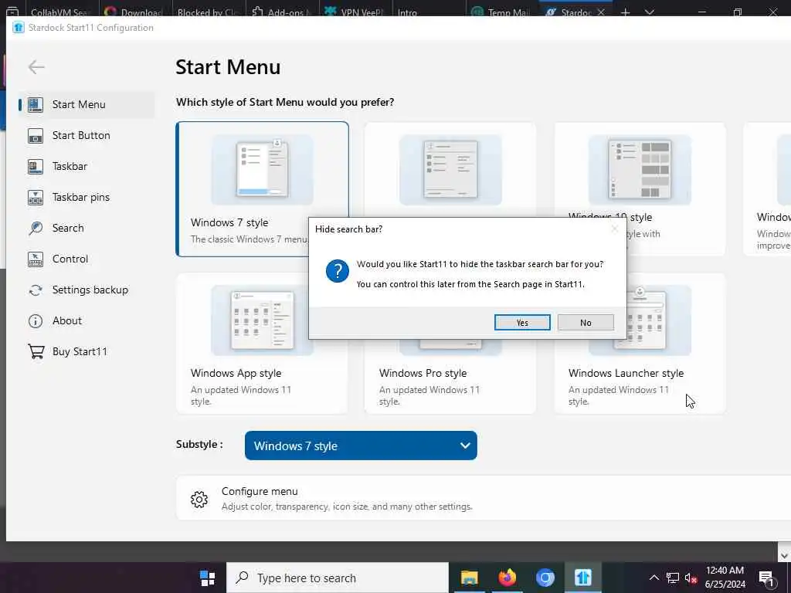The width and height of the screenshot is (791, 593).
Task: Click the question mark dialog icon
Action: (x=338, y=271)
